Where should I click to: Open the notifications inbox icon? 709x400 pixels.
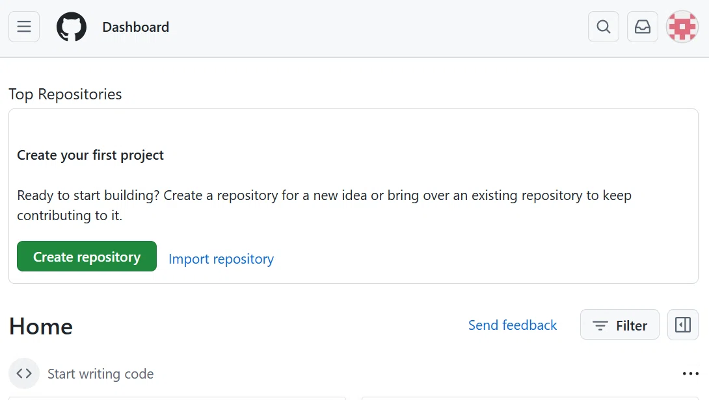[642, 27]
